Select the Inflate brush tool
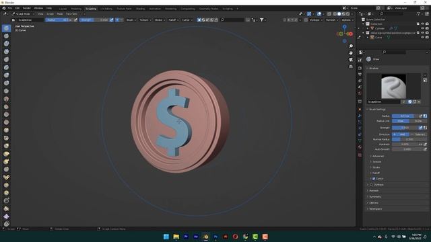 (x=6, y=75)
